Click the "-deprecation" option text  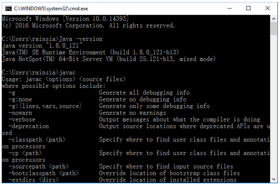click(28, 126)
